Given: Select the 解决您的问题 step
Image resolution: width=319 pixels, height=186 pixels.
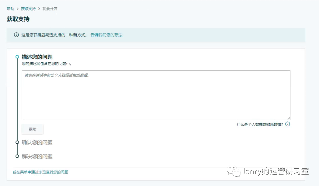Looking at the screenshot, I should click(37, 156).
